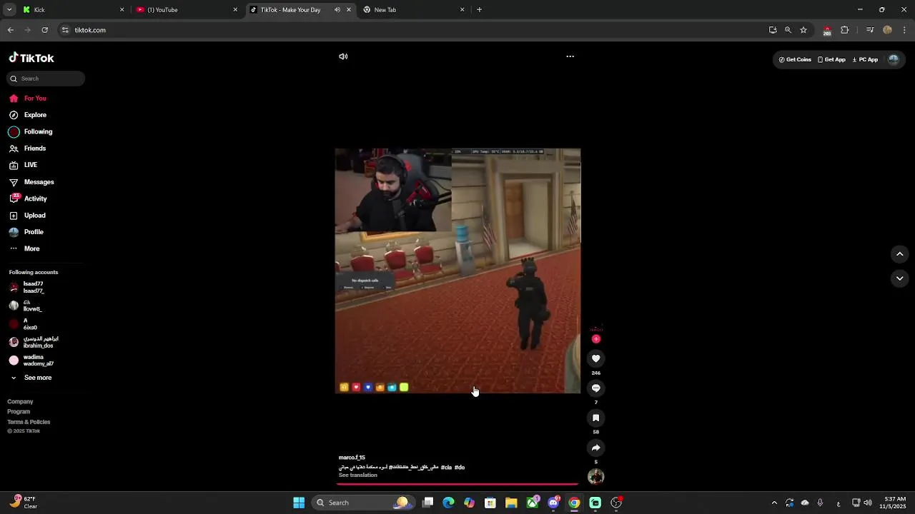The width and height of the screenshot is (915, 514).
Task: Click the #cia hashtag
Action: coord(446,468)
